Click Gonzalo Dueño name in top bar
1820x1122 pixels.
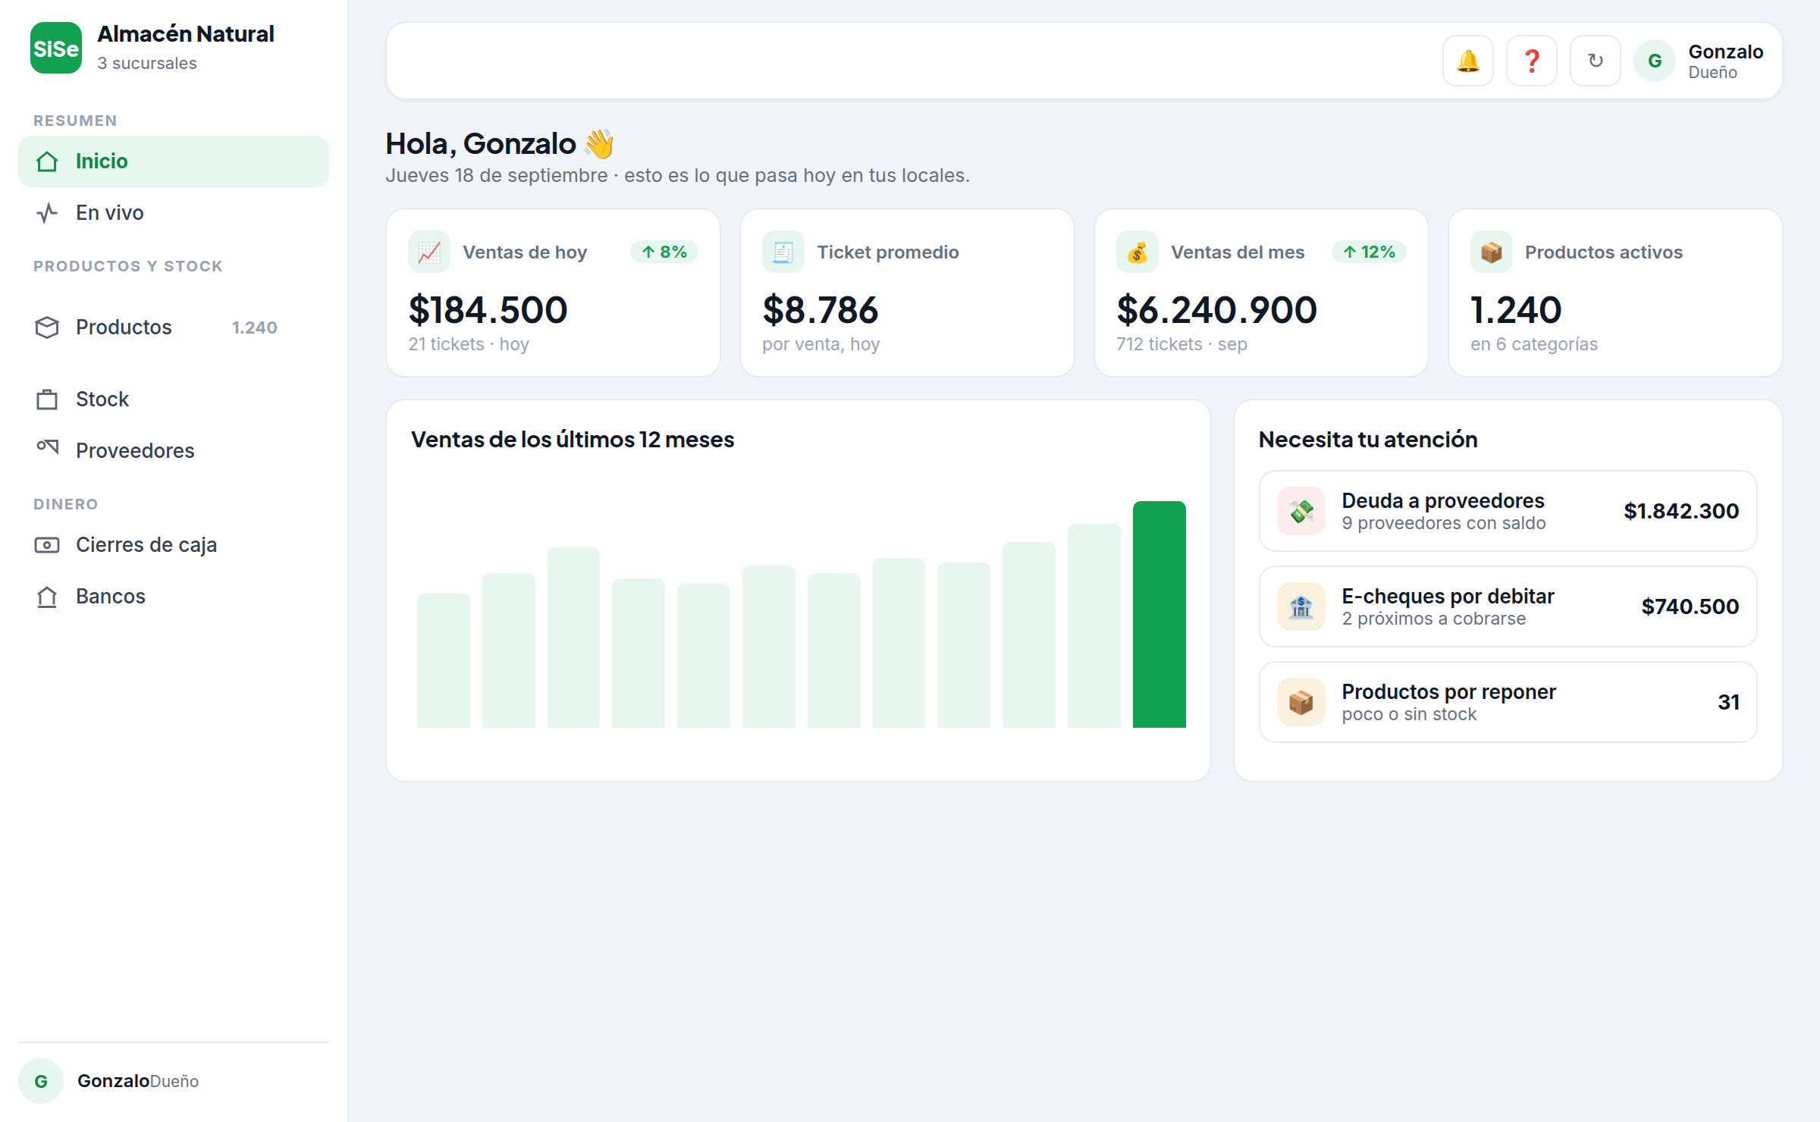[1725, 61]
